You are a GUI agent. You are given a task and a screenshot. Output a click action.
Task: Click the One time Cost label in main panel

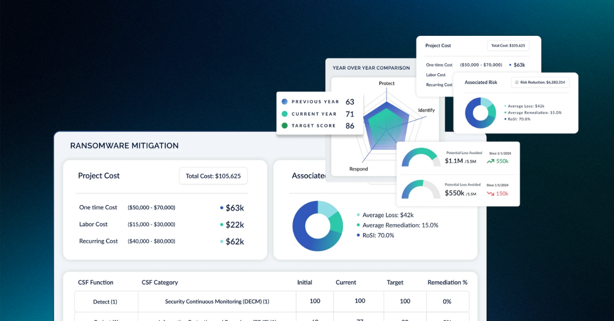click(x=98, y=207)
